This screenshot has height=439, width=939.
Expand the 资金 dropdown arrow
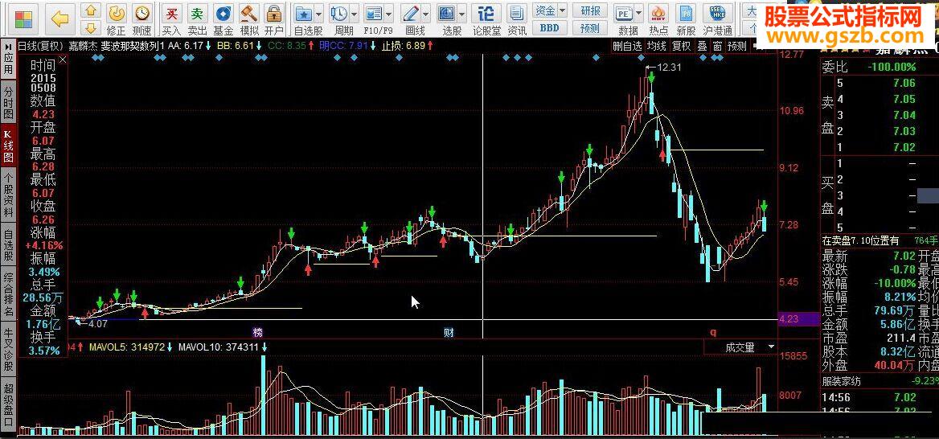(x=562, y=10)
